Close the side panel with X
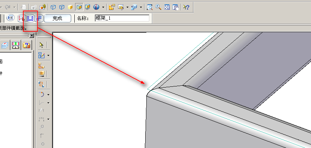The image size is (311, 148). 32,36
